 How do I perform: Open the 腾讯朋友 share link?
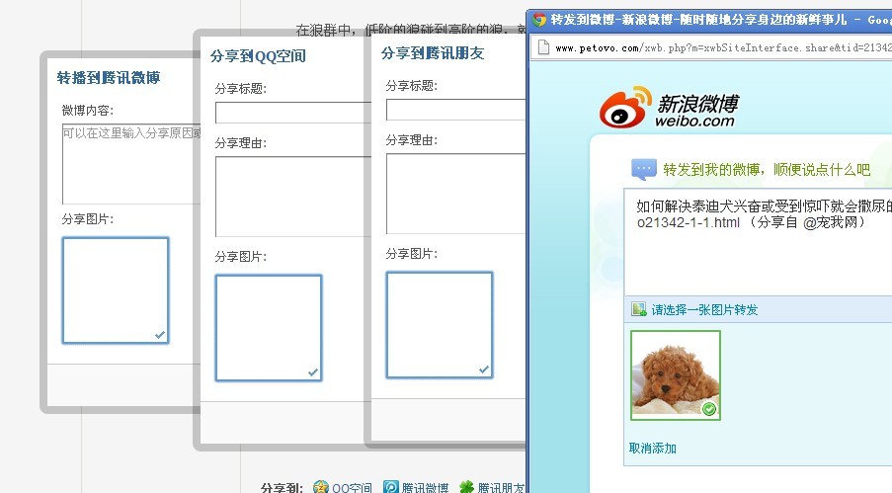coord(501,488)
